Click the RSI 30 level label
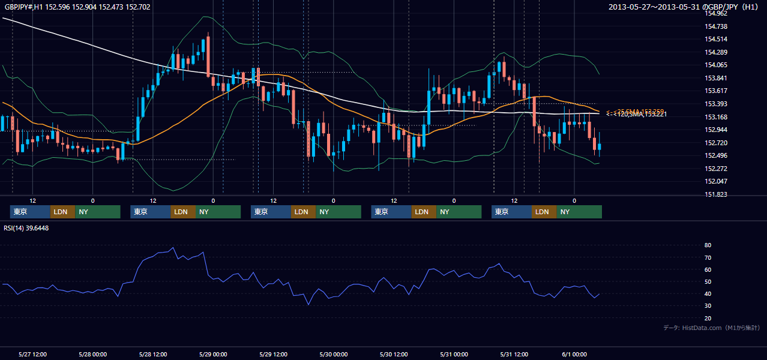Screen dimensions: 767x360 coord(708,306)
